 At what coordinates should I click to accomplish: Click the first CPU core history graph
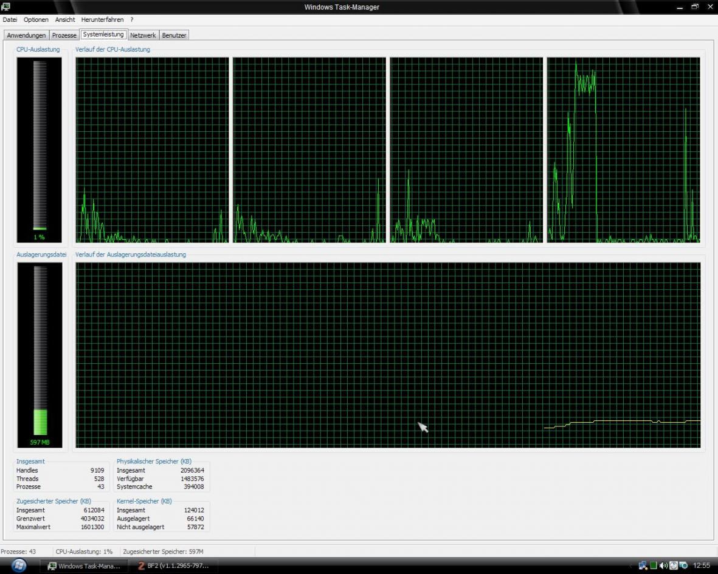point(152,150)
